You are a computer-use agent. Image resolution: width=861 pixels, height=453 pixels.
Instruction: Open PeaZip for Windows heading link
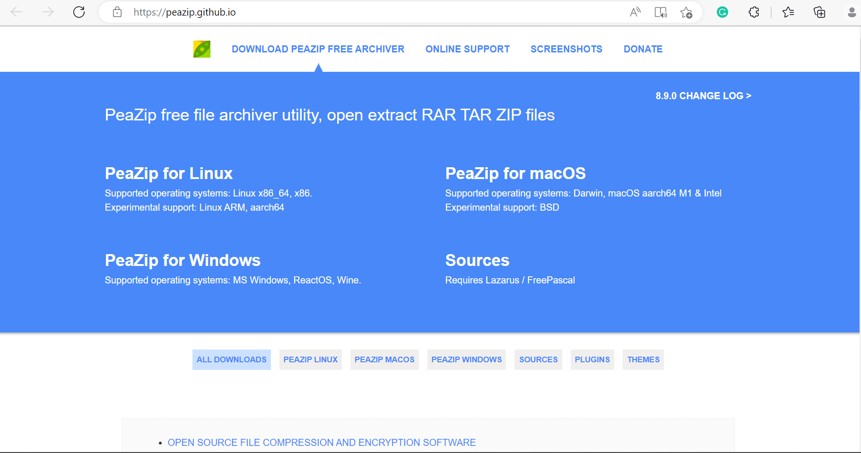pyautogui.click(x=183, y=260)
